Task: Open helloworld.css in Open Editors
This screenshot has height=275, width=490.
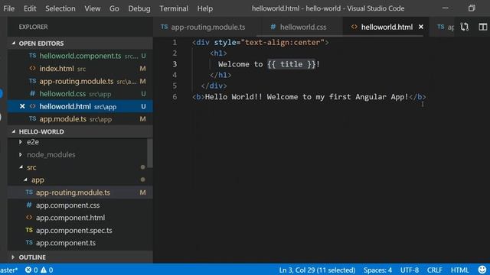Action: coord(80,94)
